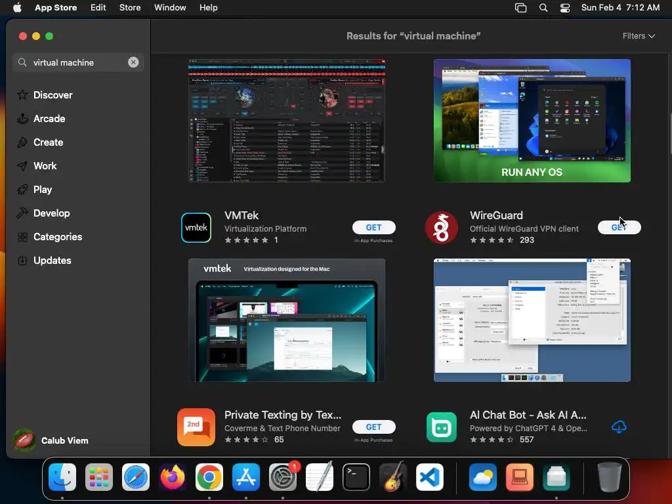Open the AI Chat Bot app icon
This screenshot has width=672, height=504.
(442, 427)
